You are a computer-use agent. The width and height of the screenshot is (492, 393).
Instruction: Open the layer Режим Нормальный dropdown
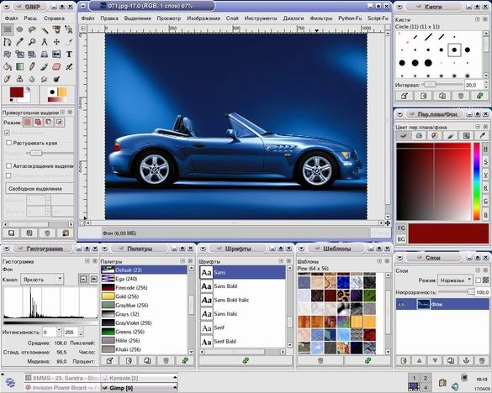pyautogui.click(x=455, y=280)
